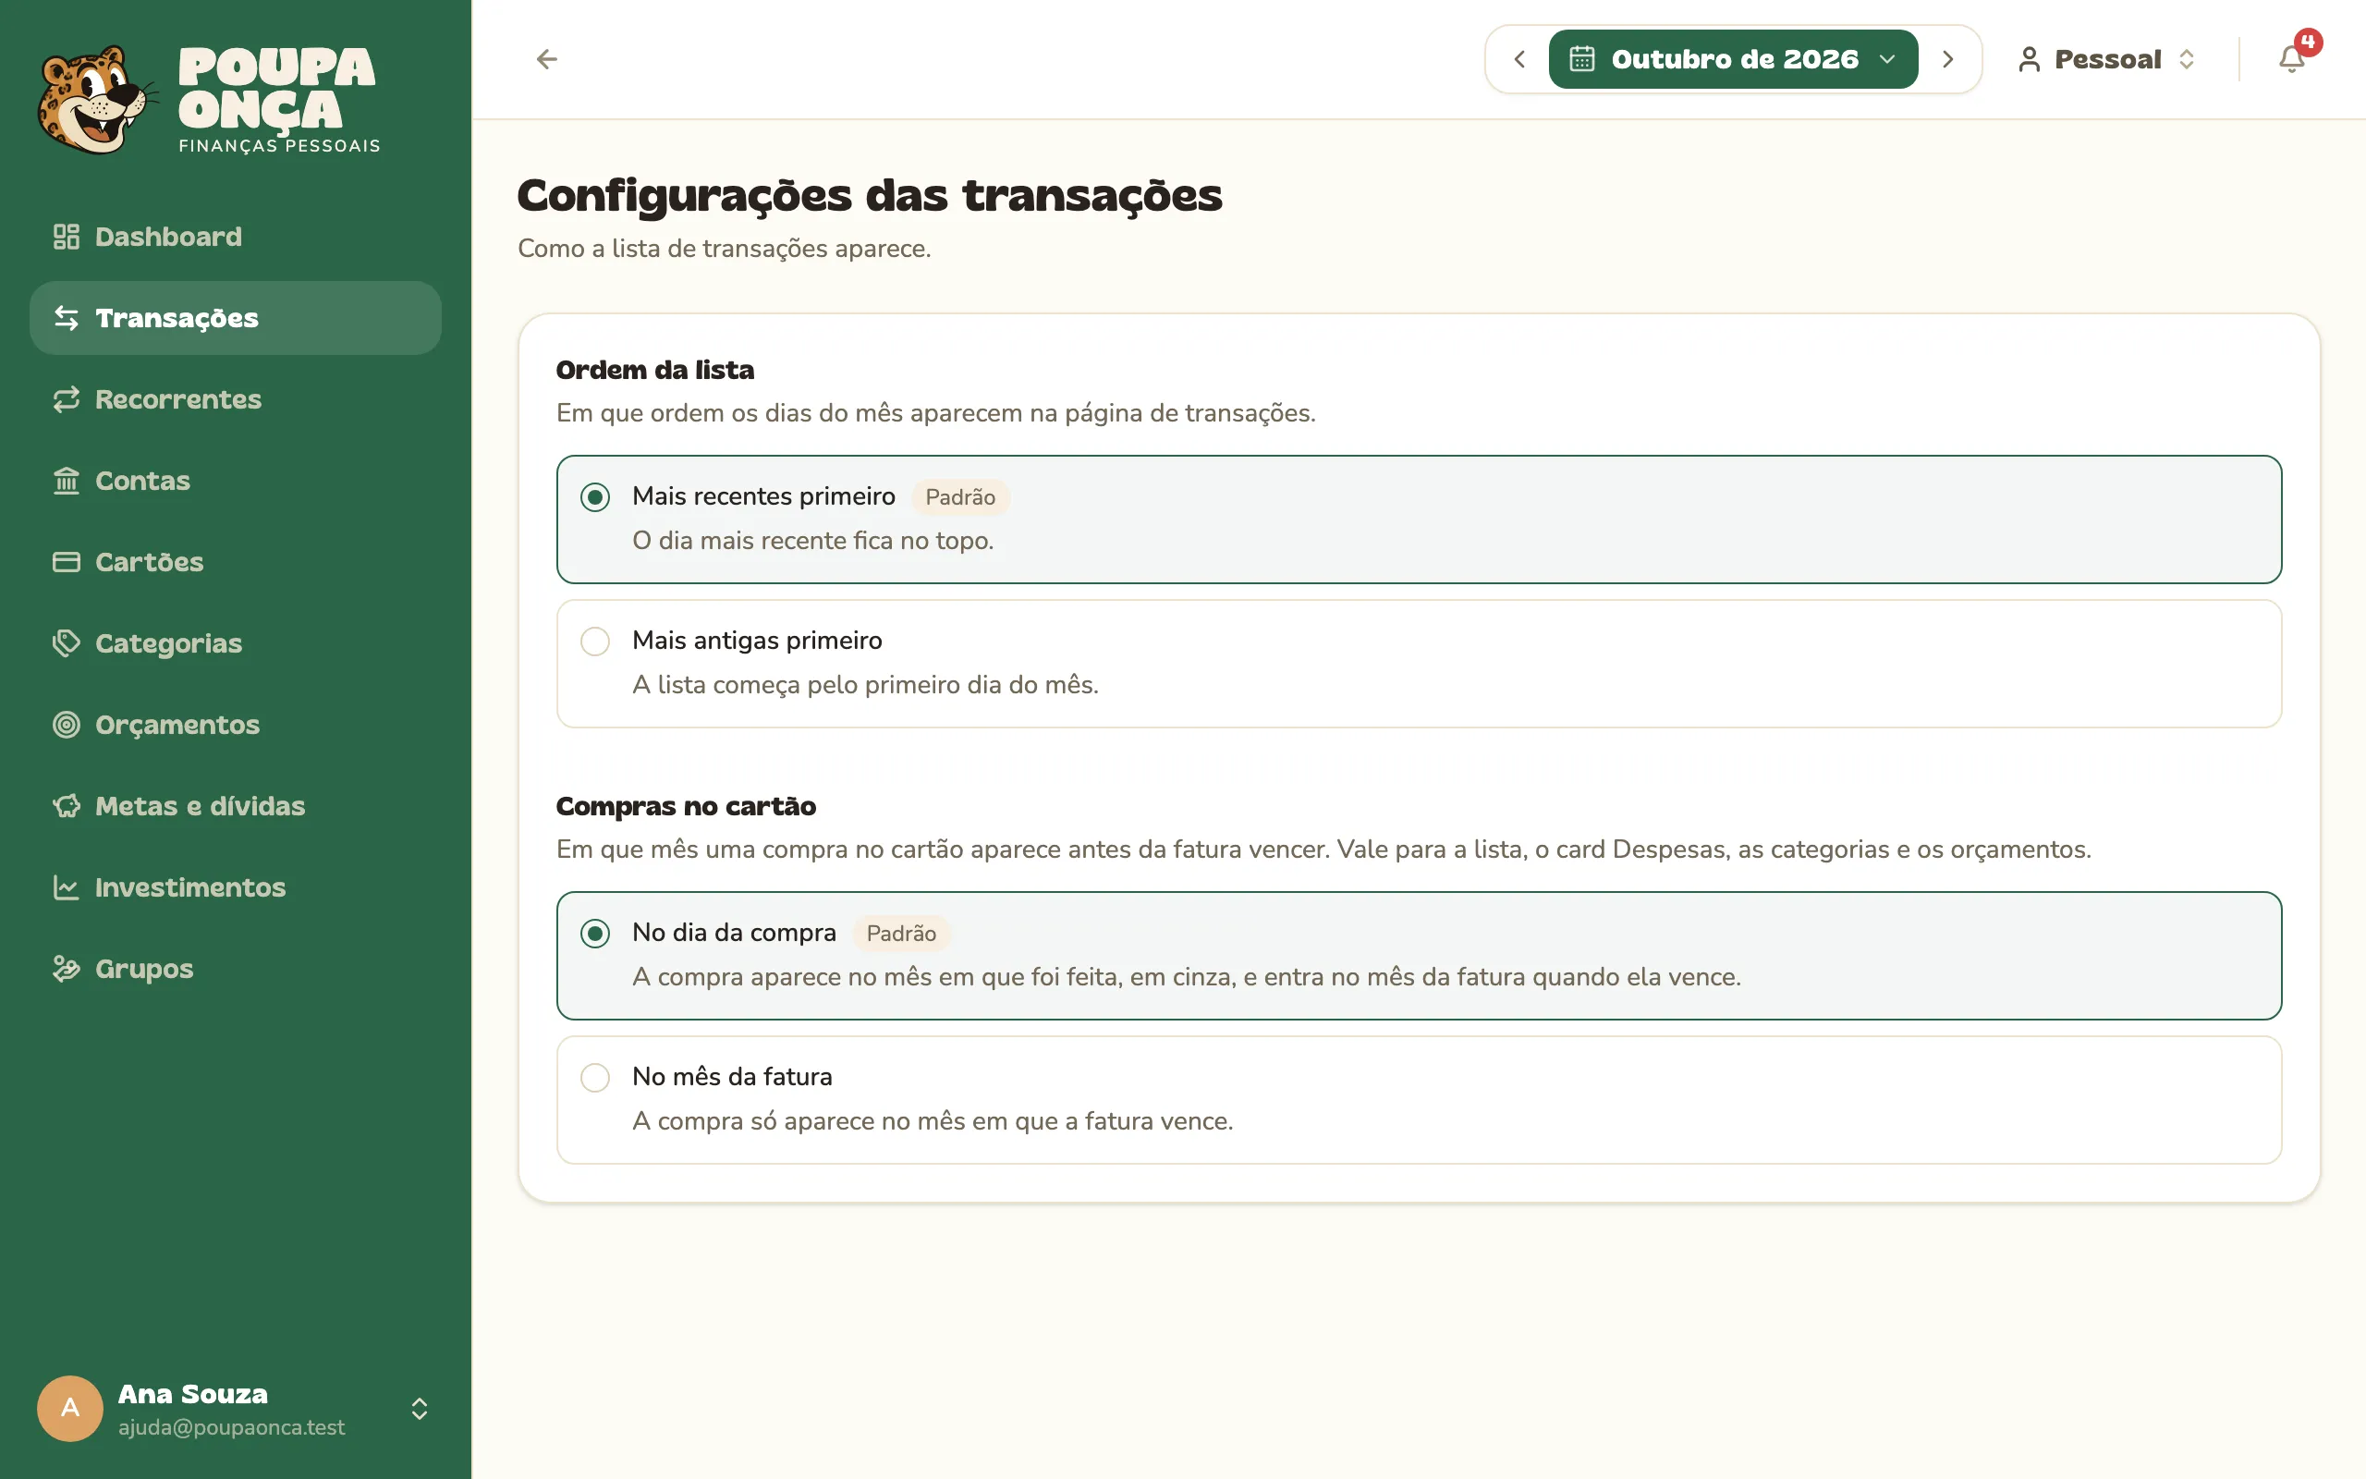Click the Orçamentos target icon

point(67,725)
